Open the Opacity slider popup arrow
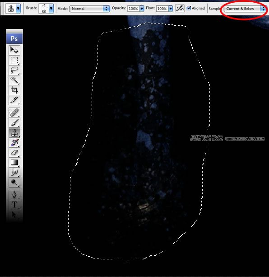The height and width of the screenshot is (277, 269). (x=142, y=9)
